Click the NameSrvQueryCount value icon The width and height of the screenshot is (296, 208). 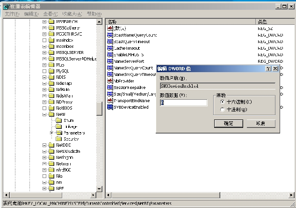click(x=110, y=68)
